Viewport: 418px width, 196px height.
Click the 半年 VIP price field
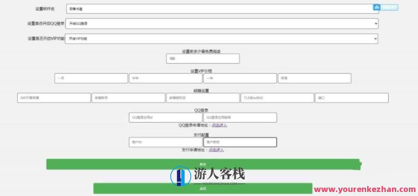166,78
